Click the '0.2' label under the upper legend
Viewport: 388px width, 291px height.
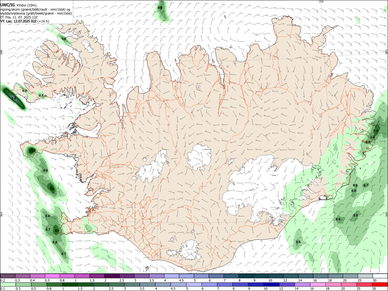[x=3, y=280]
